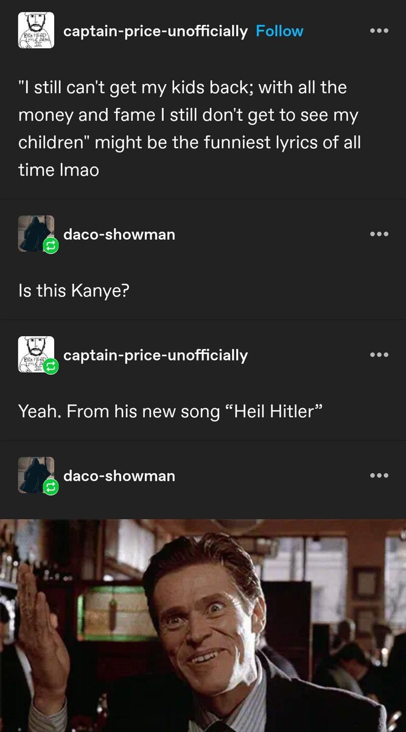406x732 pixels.
Task: Open captain-price-unofficially avatar beside the Follow link
Action: click(36, 30)
